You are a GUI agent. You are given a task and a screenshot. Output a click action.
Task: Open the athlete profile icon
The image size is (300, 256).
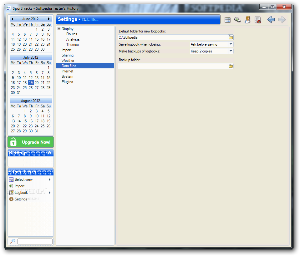247,20
